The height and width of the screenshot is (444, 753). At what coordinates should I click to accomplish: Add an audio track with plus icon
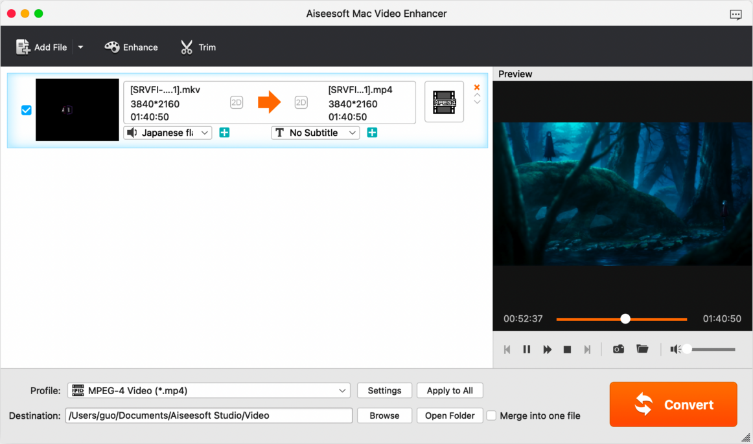click(x=224, y=132)
